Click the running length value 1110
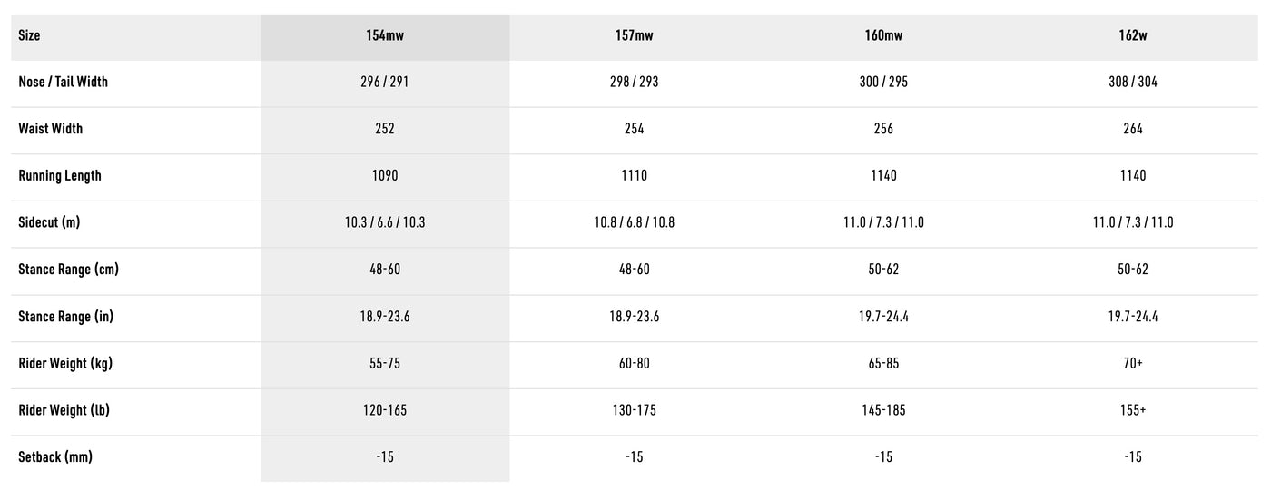The height and width of the screenshot is (500, 1271). (x=635, y=175)
